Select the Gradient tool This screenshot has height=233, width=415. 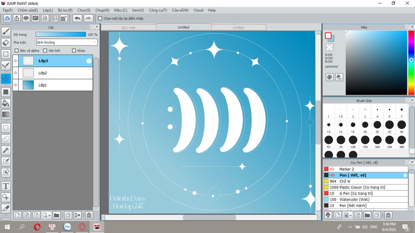[6, 114]
